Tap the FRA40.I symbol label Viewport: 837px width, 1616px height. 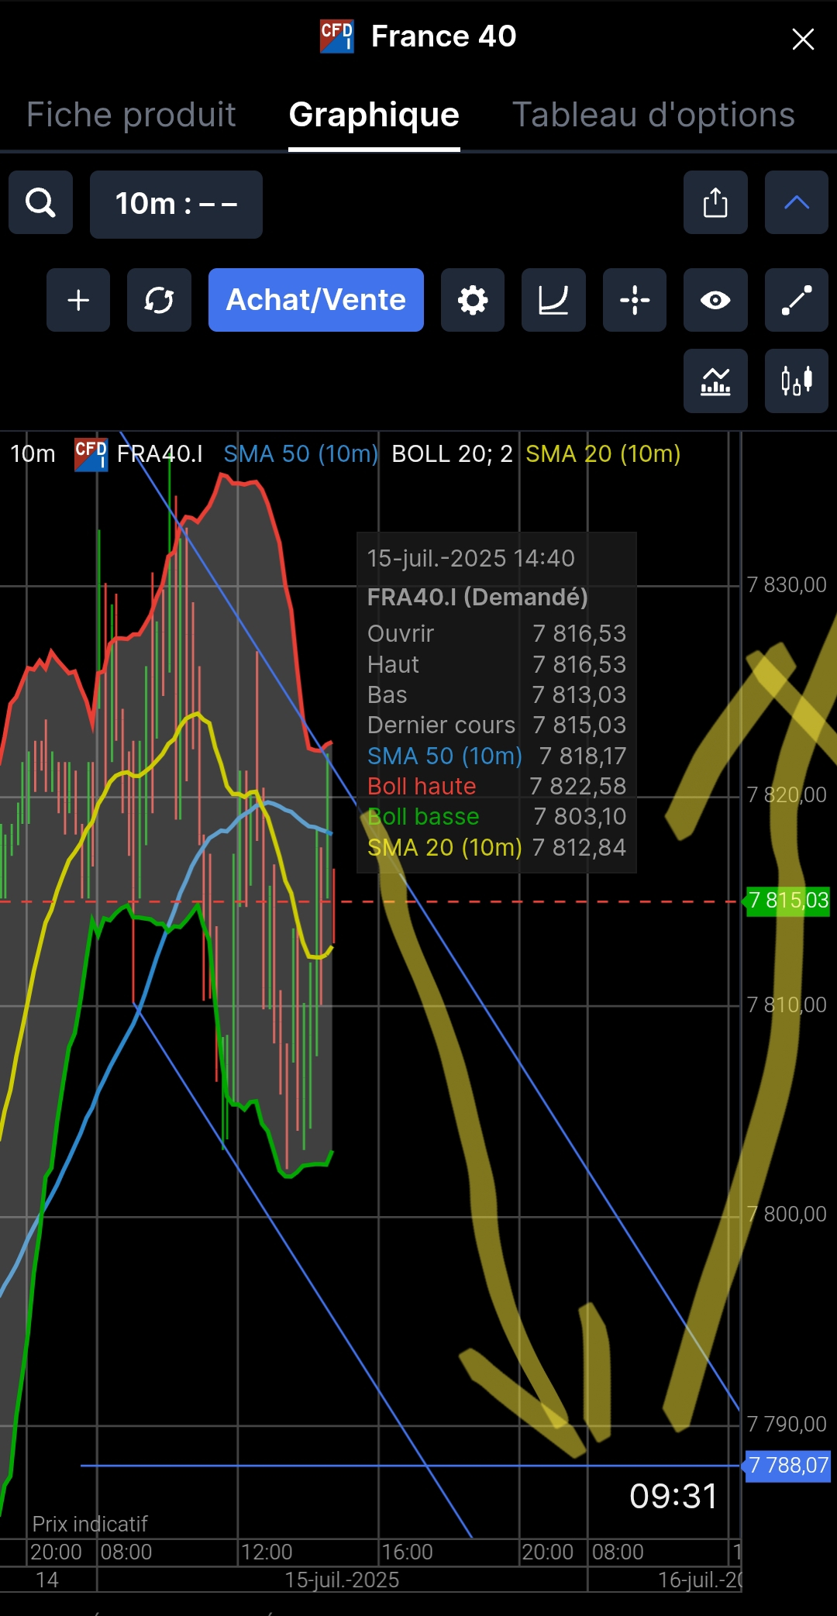coord(160,453)
